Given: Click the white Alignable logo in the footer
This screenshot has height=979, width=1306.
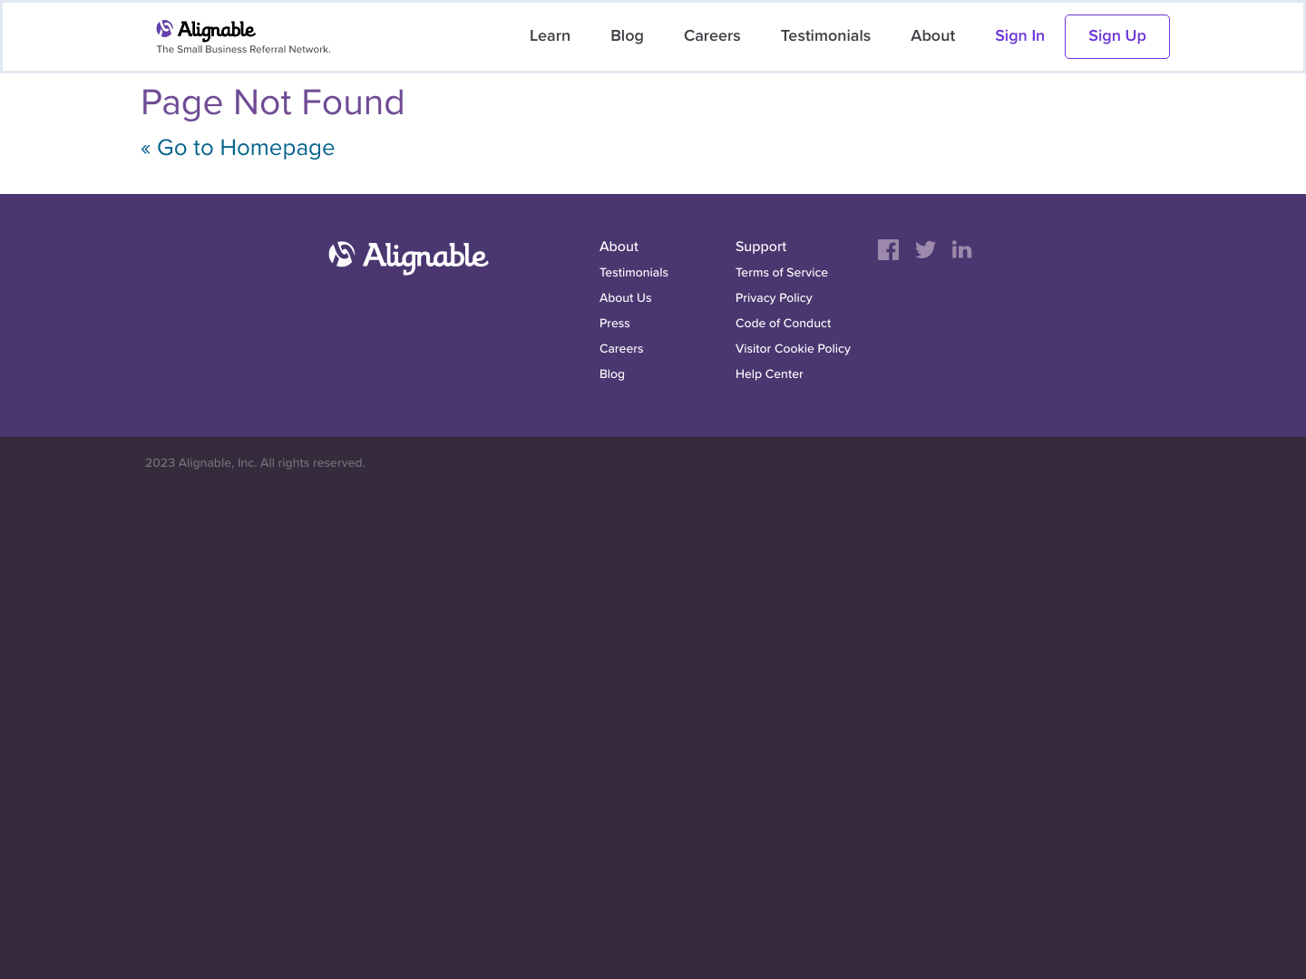Looking at the screenshot, I should (408, 257).
